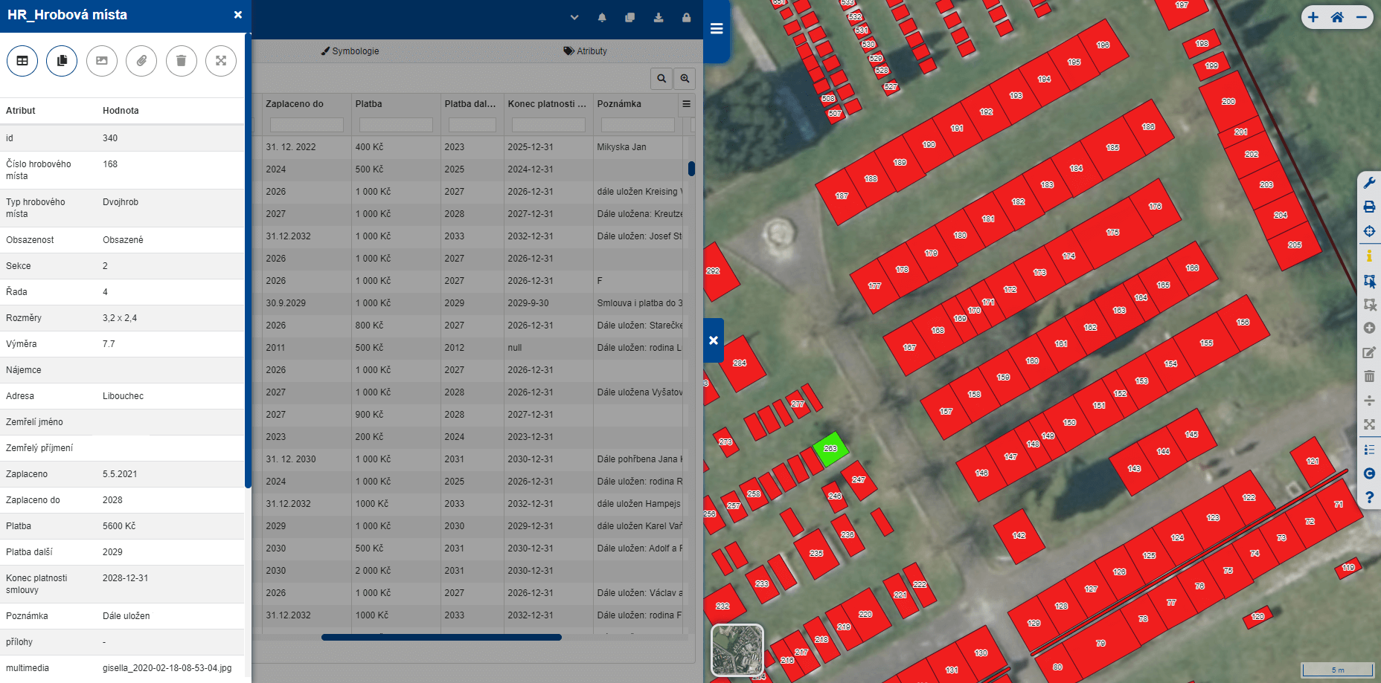Screen dimensions: 1381x683
Task: Click the table search magnifier button
Action: coord(661,78)
